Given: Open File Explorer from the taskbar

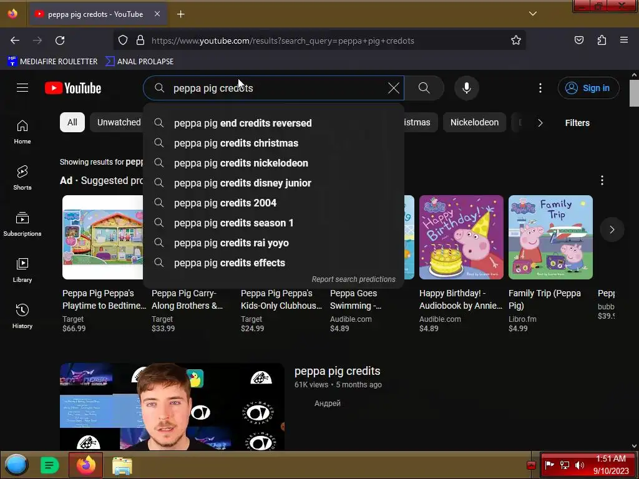Looking at the screenshot, I should (x=122, y=465).
